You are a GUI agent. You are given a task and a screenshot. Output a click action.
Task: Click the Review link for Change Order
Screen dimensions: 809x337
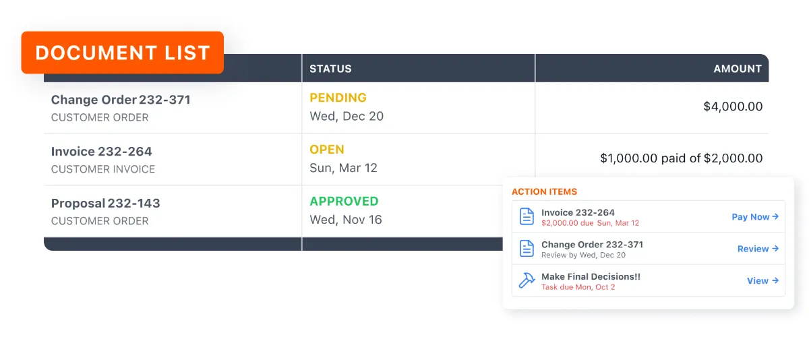pyautogui.click(x=758, y=249)
